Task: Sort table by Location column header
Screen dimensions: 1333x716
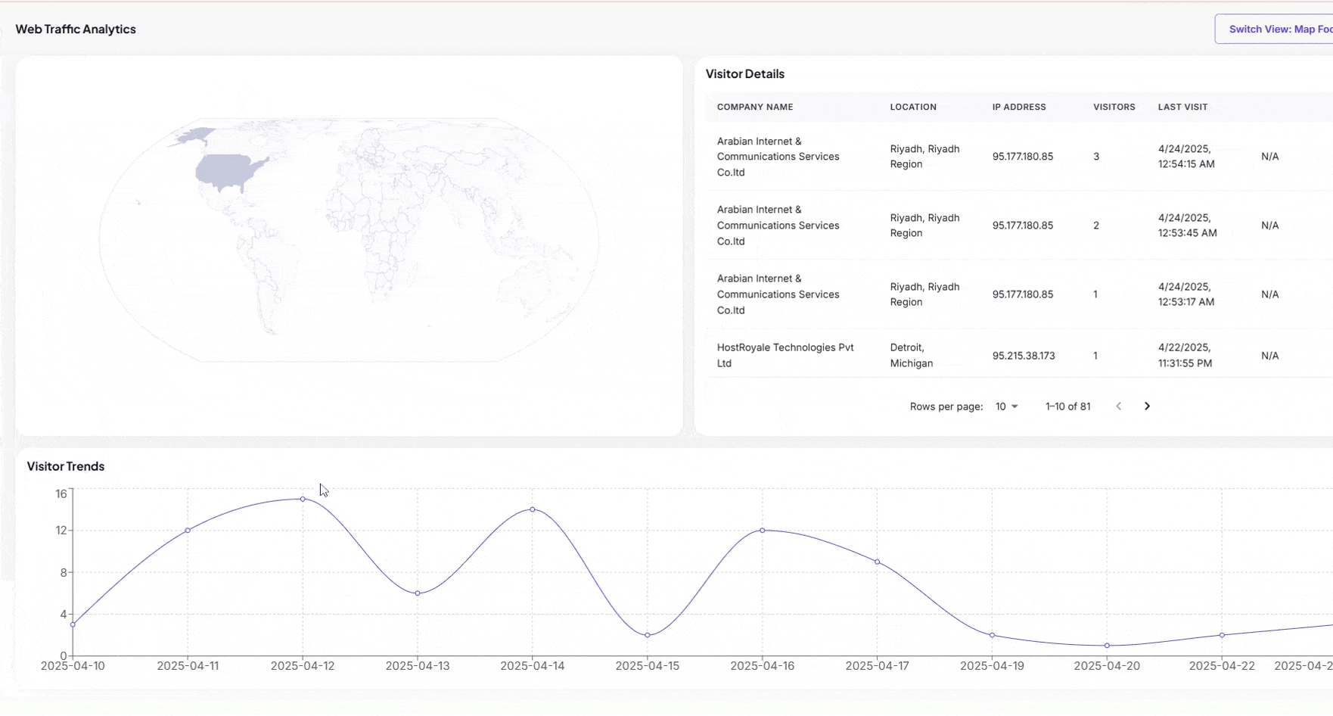Action: tap(912, 107)
